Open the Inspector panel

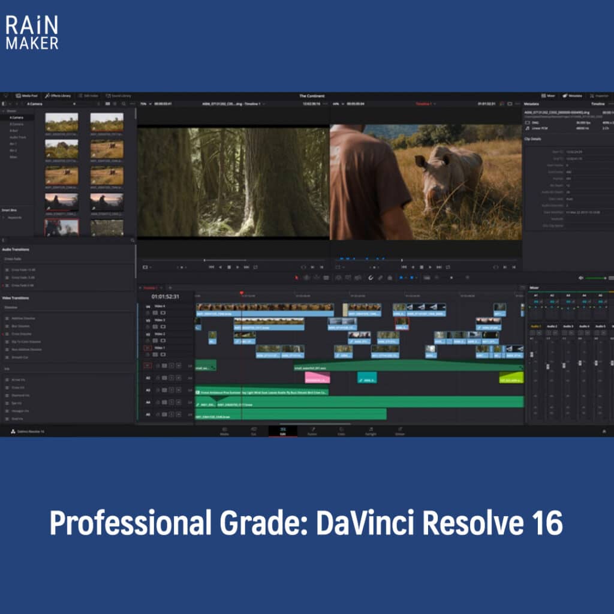600,96
